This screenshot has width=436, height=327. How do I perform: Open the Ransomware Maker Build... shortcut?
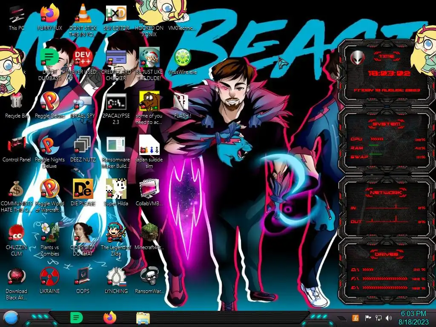pos(116,152)
